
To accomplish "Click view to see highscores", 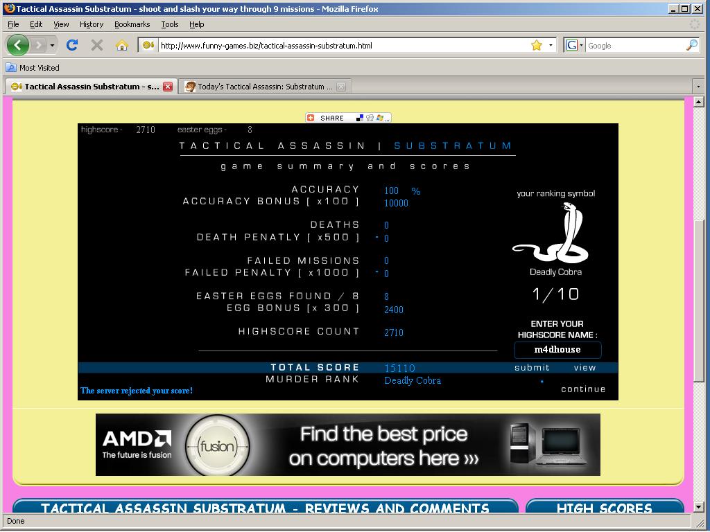I will pos(585,368).
